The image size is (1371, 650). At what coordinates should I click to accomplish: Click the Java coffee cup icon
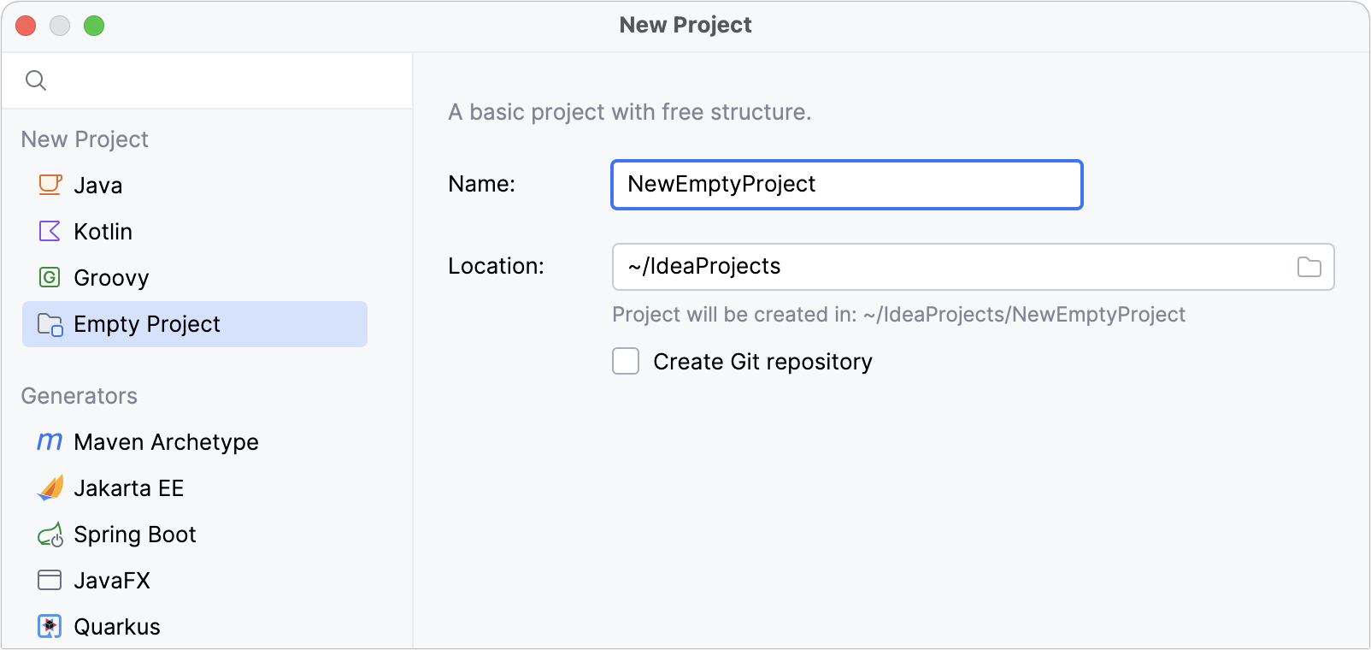[x=50, y=185]
